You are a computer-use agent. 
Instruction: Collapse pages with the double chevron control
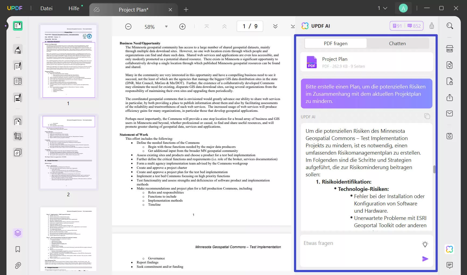coord(275,26)
